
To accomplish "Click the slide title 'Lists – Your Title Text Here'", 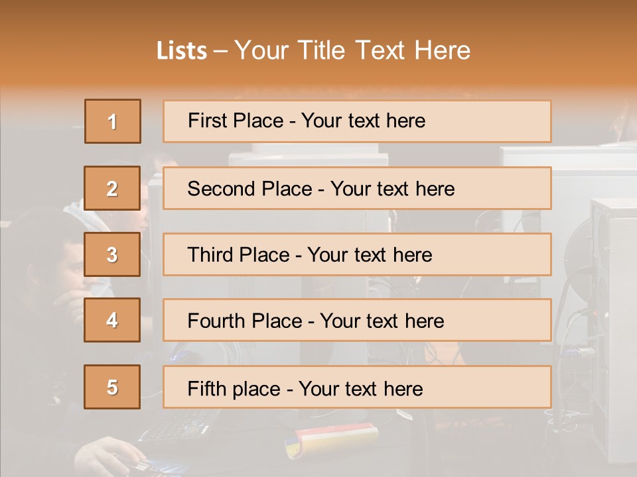I will 313,50.
